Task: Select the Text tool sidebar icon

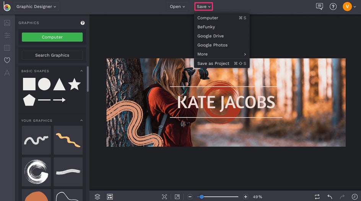Action: point(7,73)
